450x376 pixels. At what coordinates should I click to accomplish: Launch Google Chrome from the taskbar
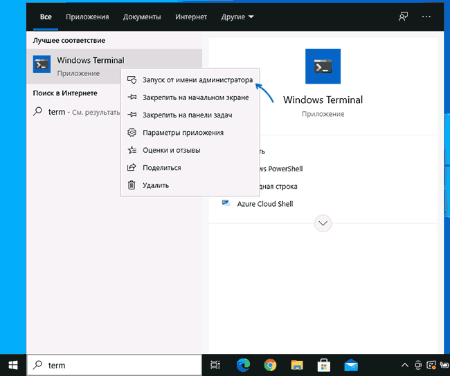(270, 365)
